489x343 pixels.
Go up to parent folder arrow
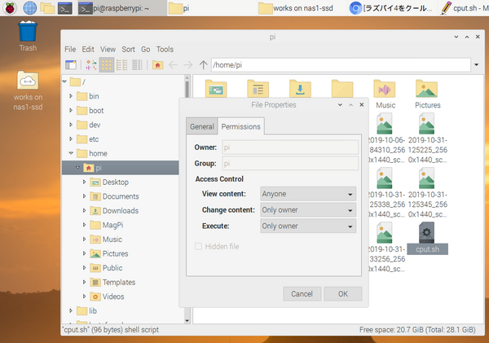[203, 64]
